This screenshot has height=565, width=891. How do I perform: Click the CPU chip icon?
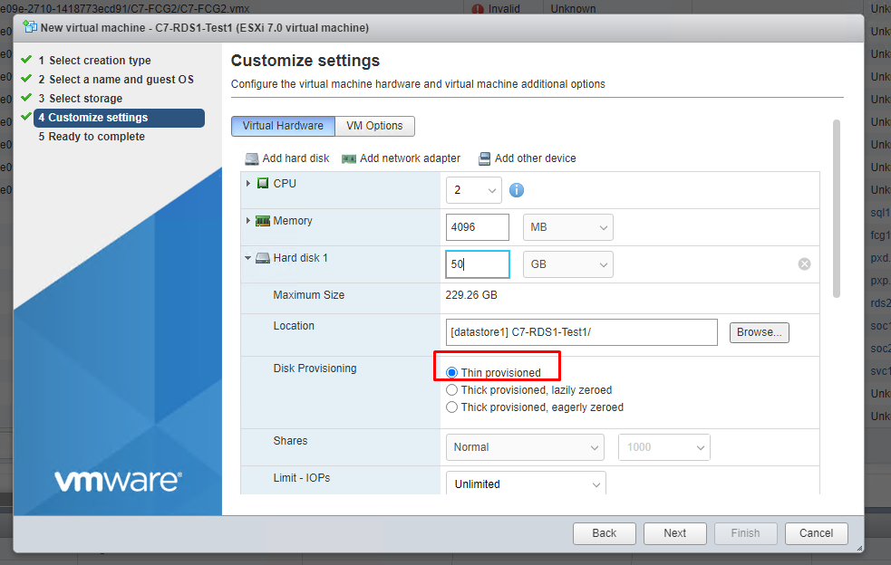263,184
